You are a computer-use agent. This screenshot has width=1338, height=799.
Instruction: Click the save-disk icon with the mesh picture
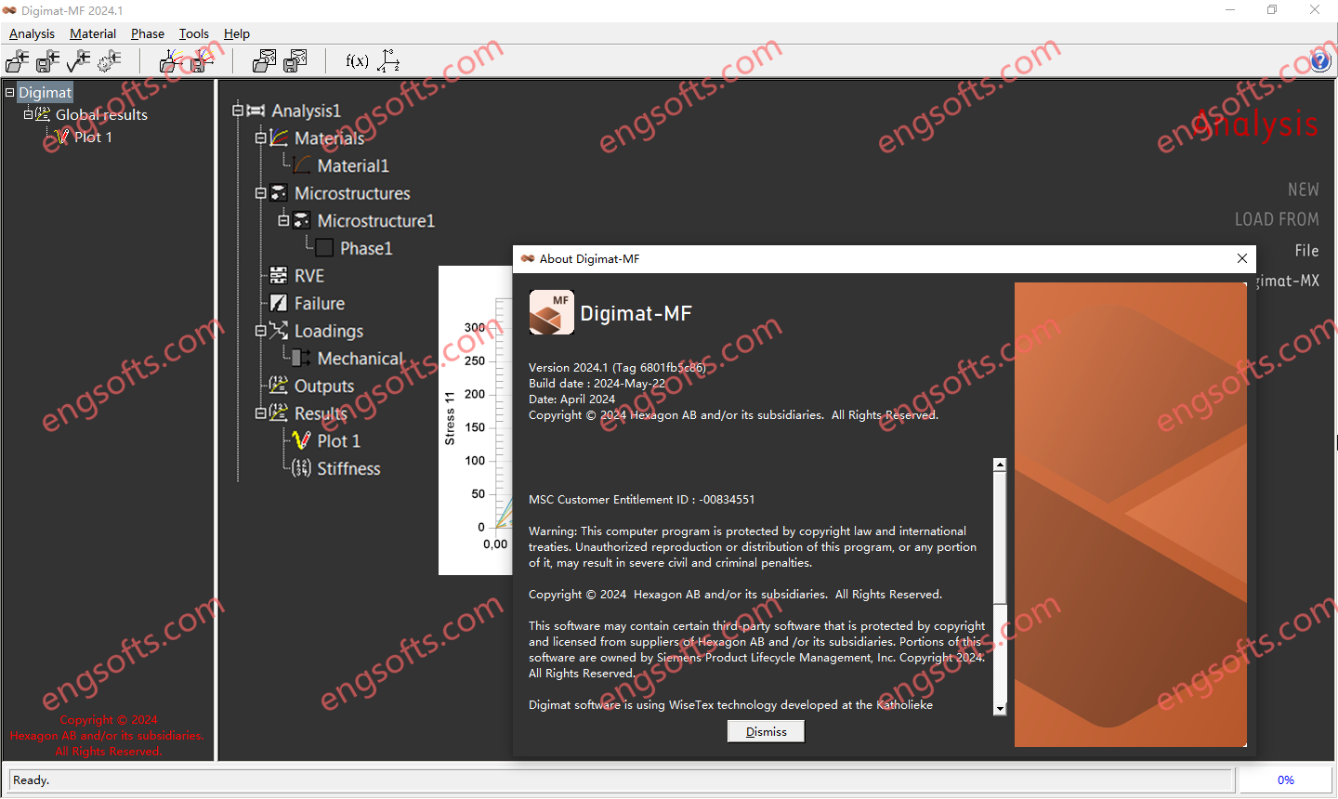[x=295, y=61]
